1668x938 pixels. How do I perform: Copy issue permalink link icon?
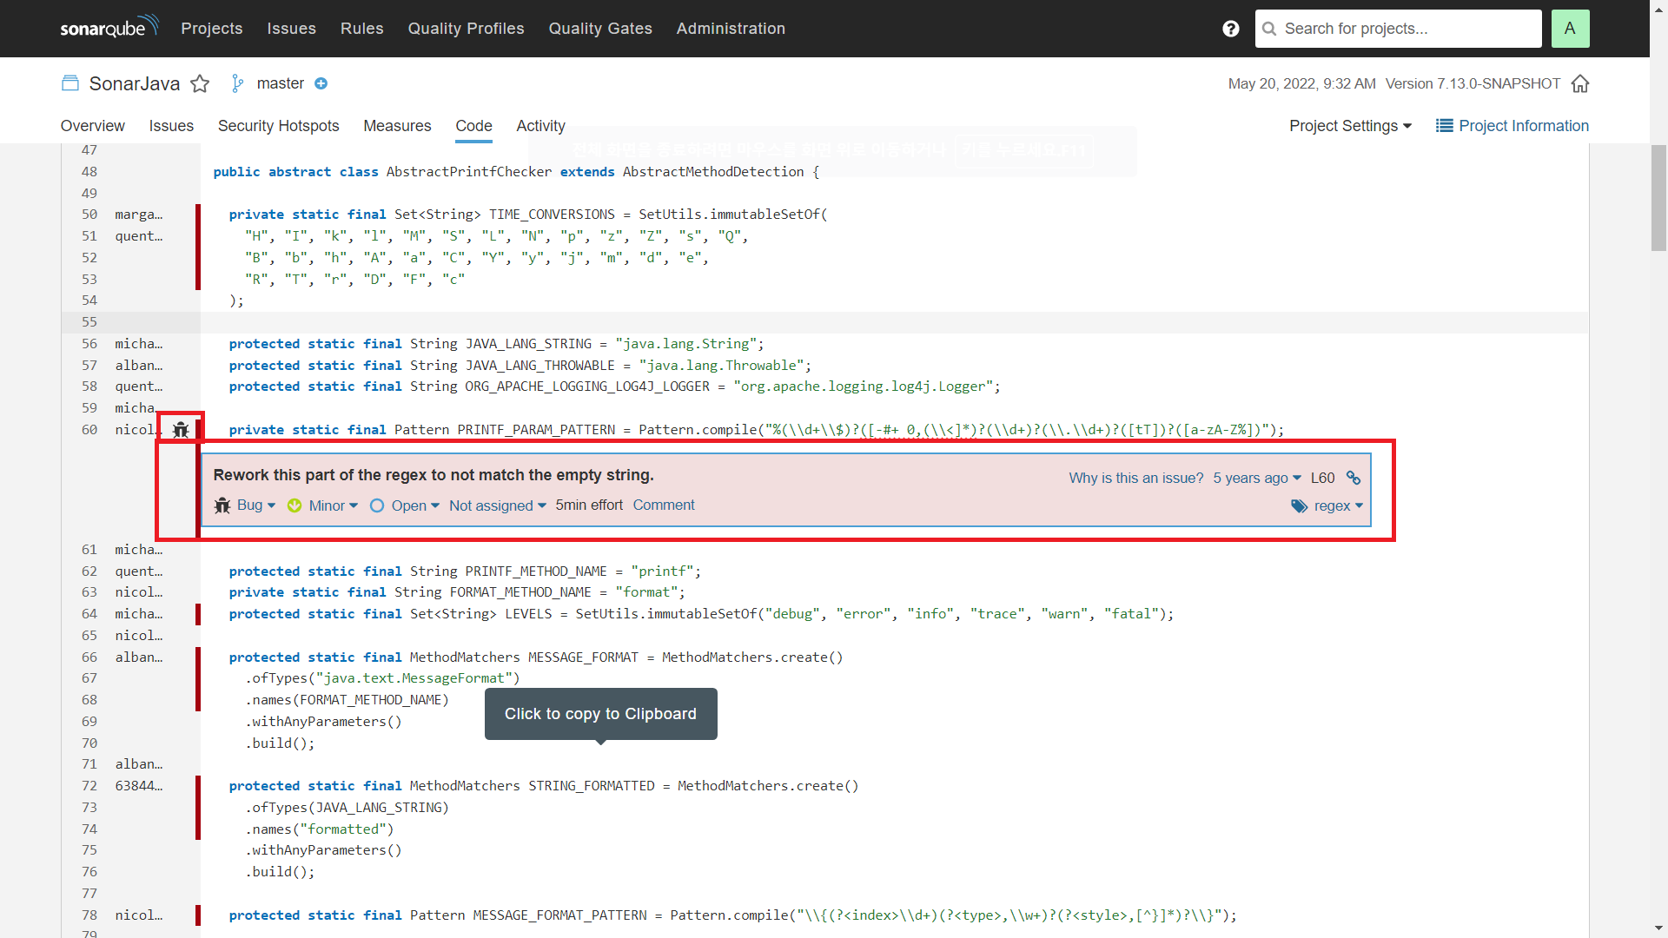pyautogui.click(x=1354, y=478)
